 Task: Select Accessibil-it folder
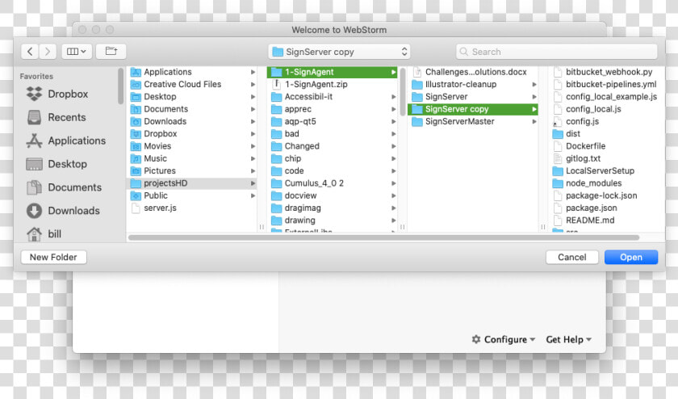pyautogui.click(x=332, y=97)
